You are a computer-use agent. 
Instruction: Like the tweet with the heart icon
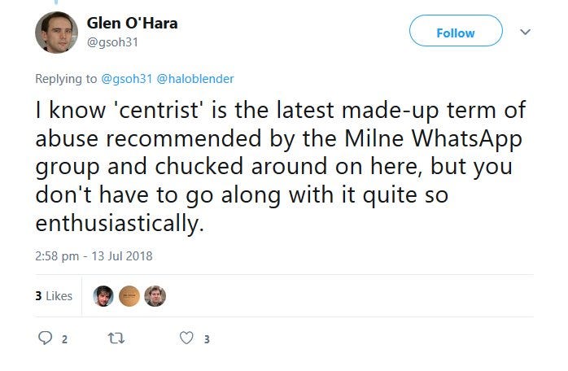[186, 338]
